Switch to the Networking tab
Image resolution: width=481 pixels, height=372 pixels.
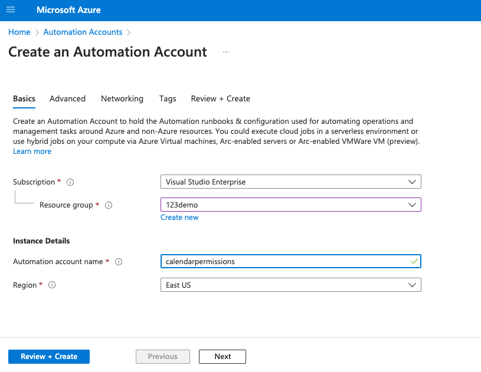point(122,99)
